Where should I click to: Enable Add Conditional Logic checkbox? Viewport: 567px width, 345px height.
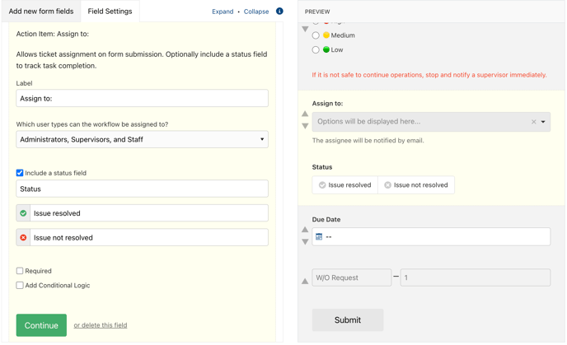20,285
